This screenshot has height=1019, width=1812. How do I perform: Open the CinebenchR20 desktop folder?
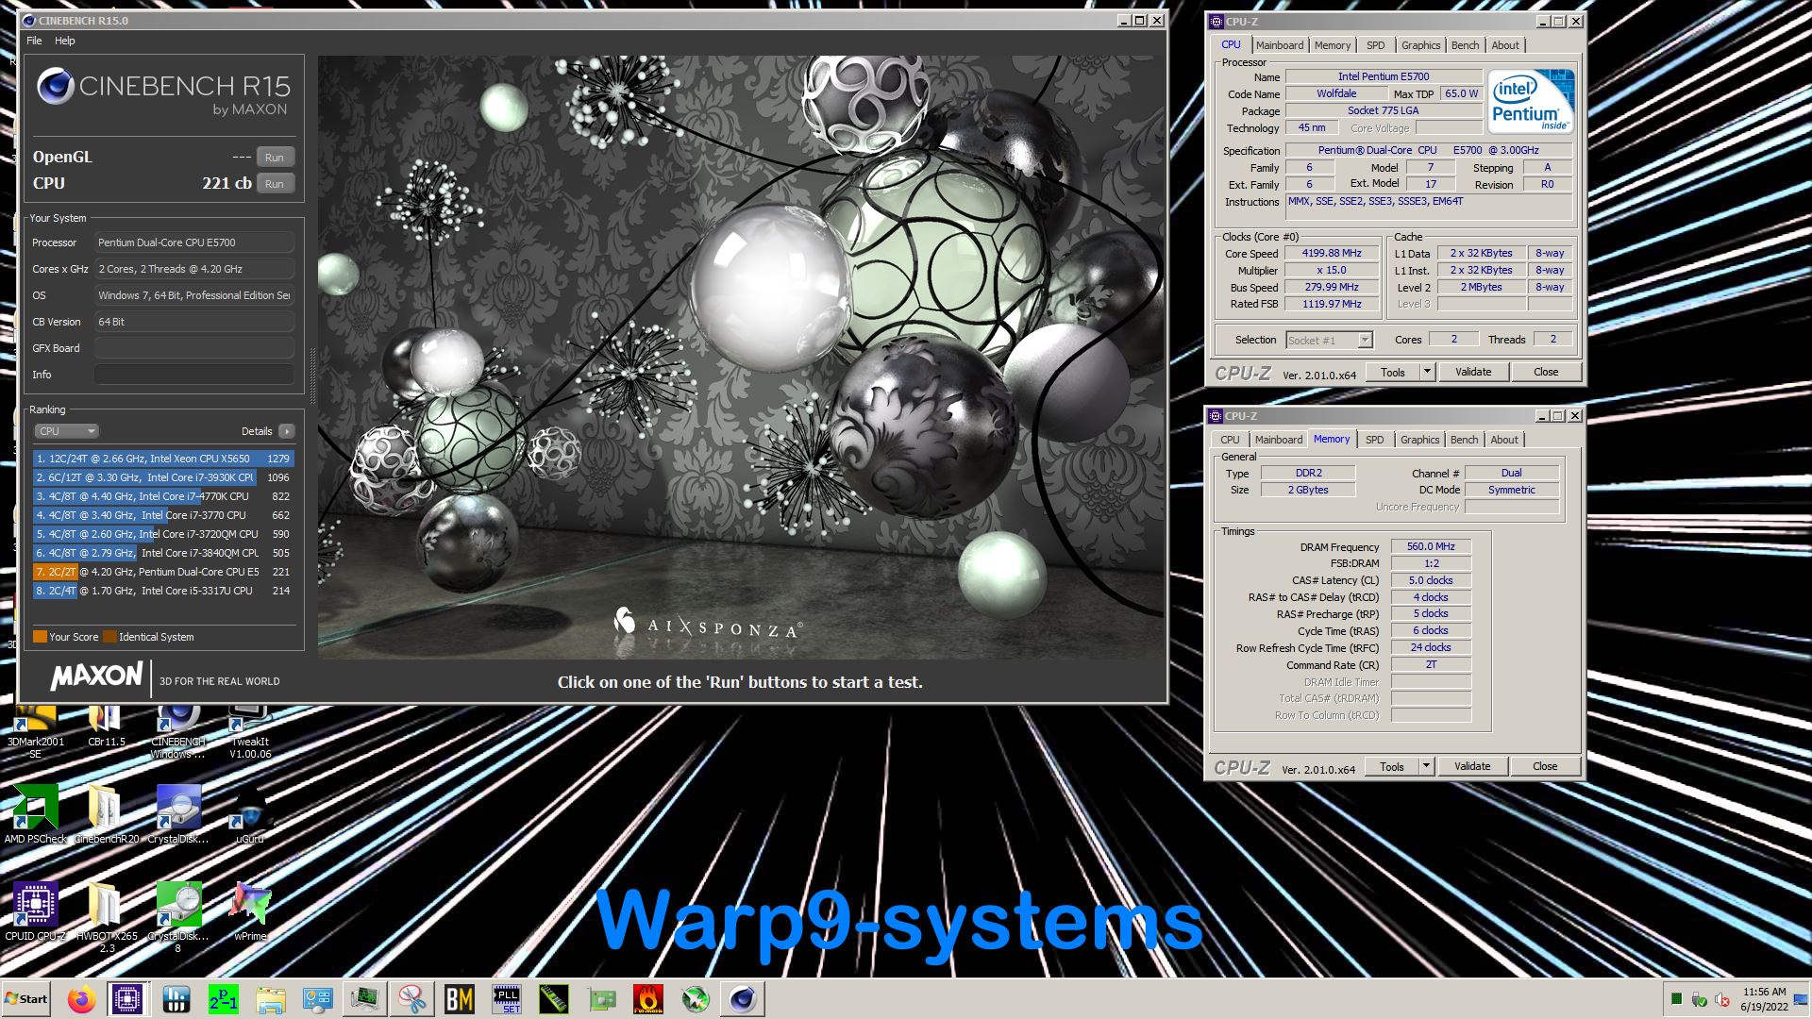106,813
